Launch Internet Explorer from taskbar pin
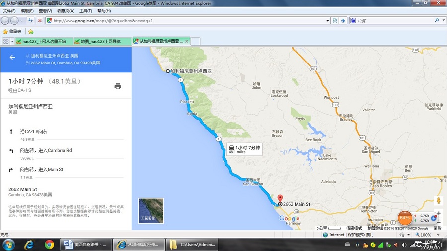This screenshot has width=447, height=251. [29, 245]
